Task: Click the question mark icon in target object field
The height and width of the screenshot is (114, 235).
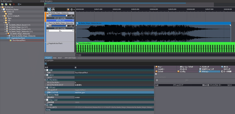Action: pyautogui.click(x=157, y=80)
